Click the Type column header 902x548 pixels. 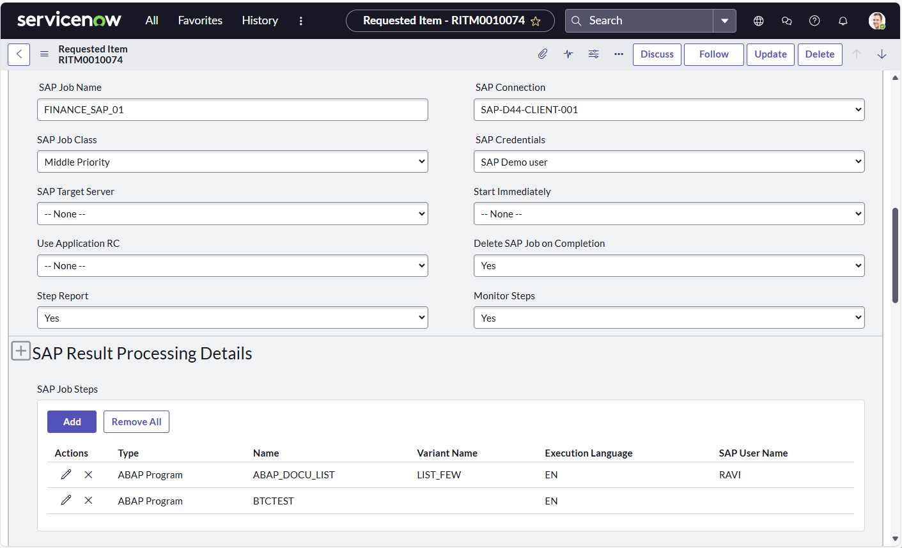[x=128, y=453]
